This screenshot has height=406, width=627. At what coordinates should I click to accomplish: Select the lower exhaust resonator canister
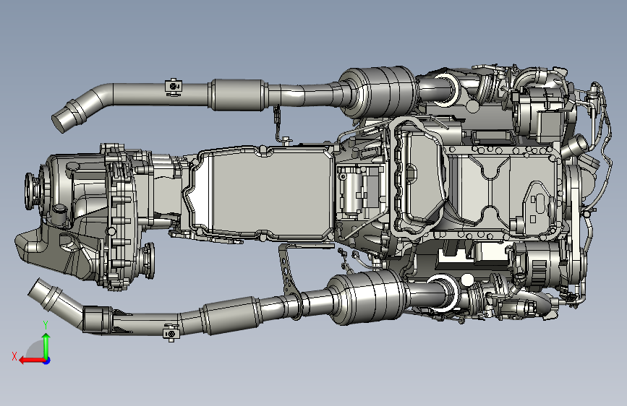pos(231,316)
